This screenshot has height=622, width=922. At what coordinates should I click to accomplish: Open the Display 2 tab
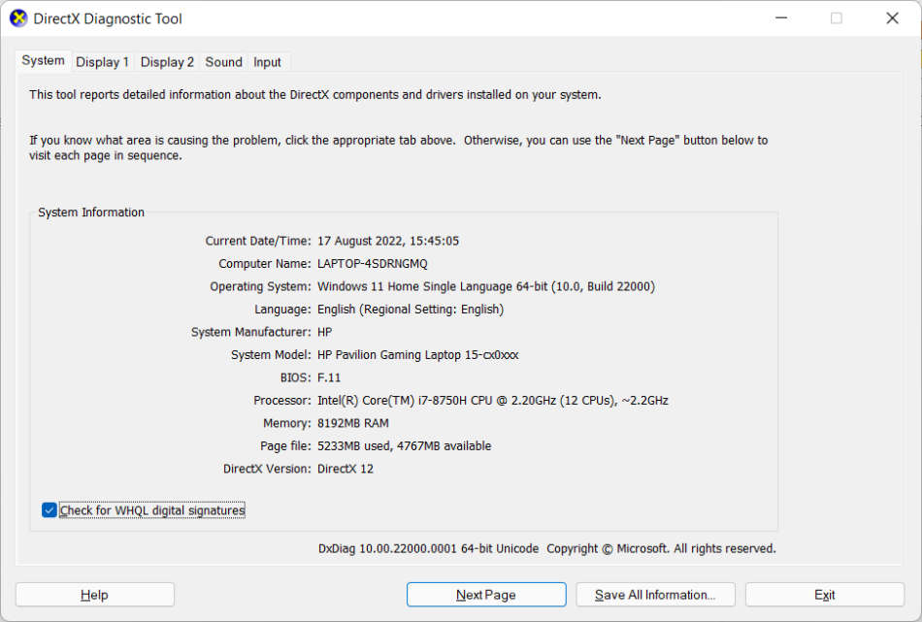(167, 62)
